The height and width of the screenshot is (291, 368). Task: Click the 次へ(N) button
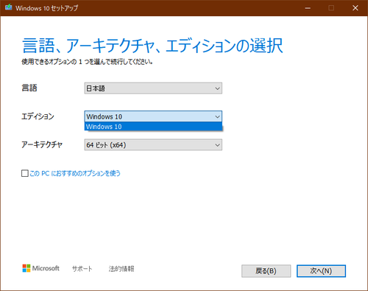(x=321, y=271)
